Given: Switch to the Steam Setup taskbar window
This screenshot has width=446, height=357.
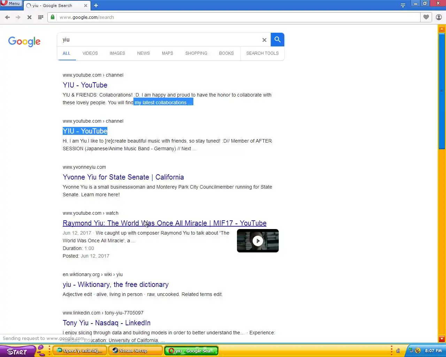Looking at the screenshot, I should point(136,351).
